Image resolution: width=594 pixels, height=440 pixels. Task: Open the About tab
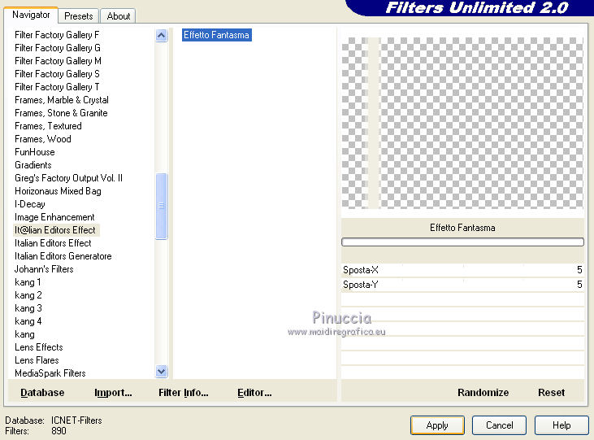118,16
